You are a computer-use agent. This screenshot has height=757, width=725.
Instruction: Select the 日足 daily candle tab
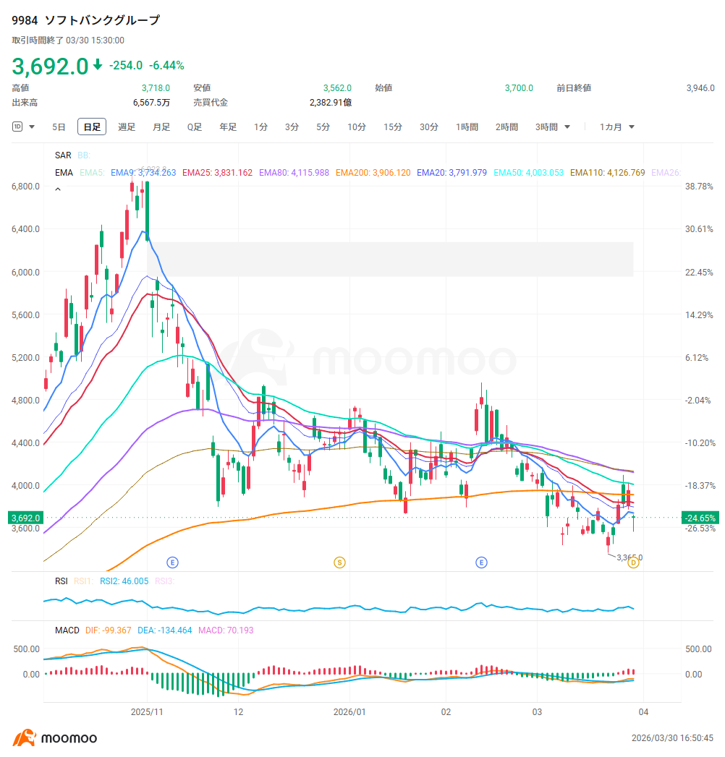click(x=92, y=127)
